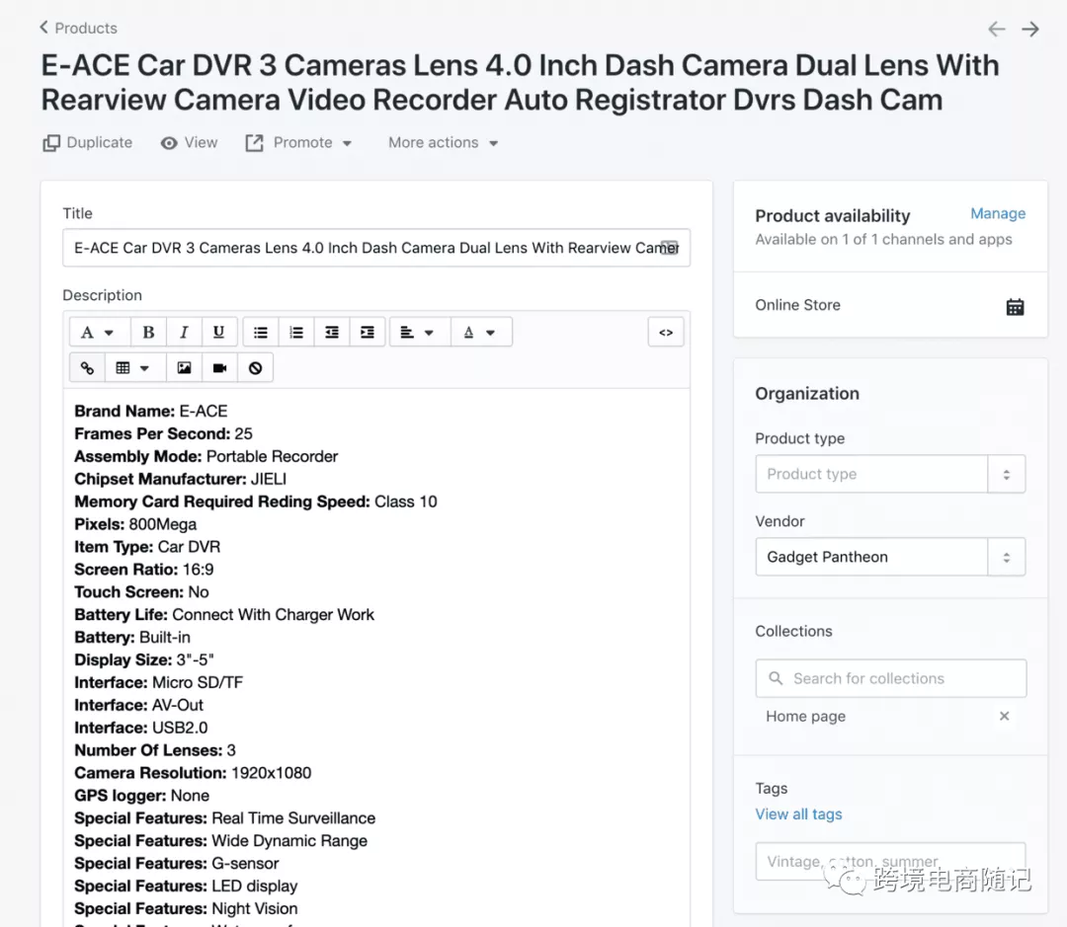Click 'Pixels: 800Mega' text
Image resolution: width=1067 pixels, height=927 pixels.
(135, 524)
